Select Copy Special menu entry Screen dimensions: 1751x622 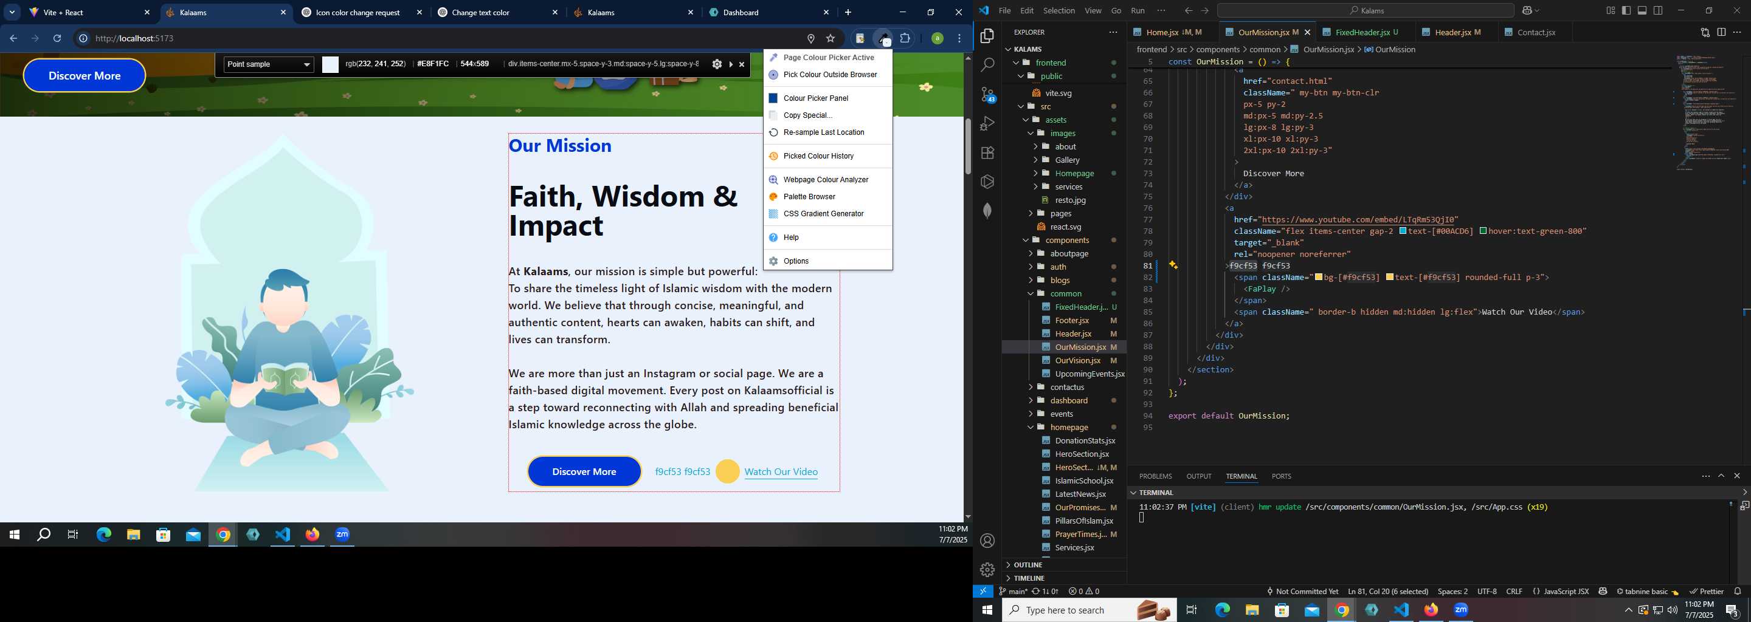point(827,115)
